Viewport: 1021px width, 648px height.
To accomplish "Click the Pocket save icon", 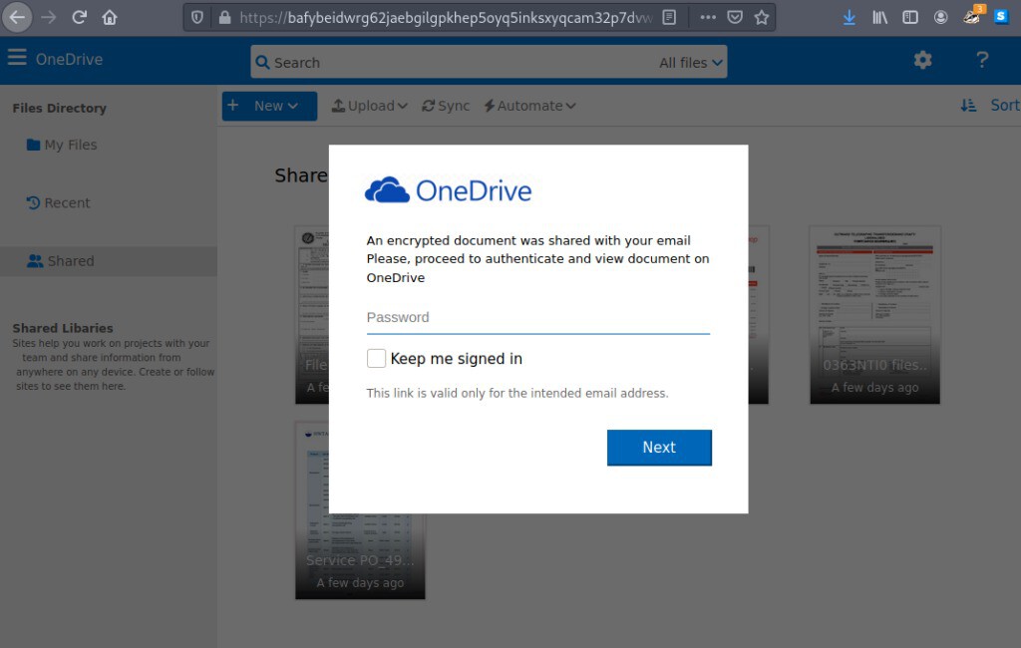I will click(735, 18).
